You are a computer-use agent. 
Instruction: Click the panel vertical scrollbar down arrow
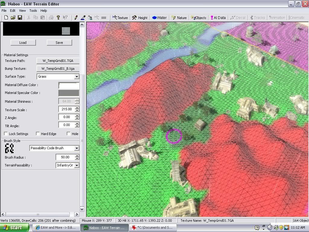pyautogui.click(x=82, y=209)
